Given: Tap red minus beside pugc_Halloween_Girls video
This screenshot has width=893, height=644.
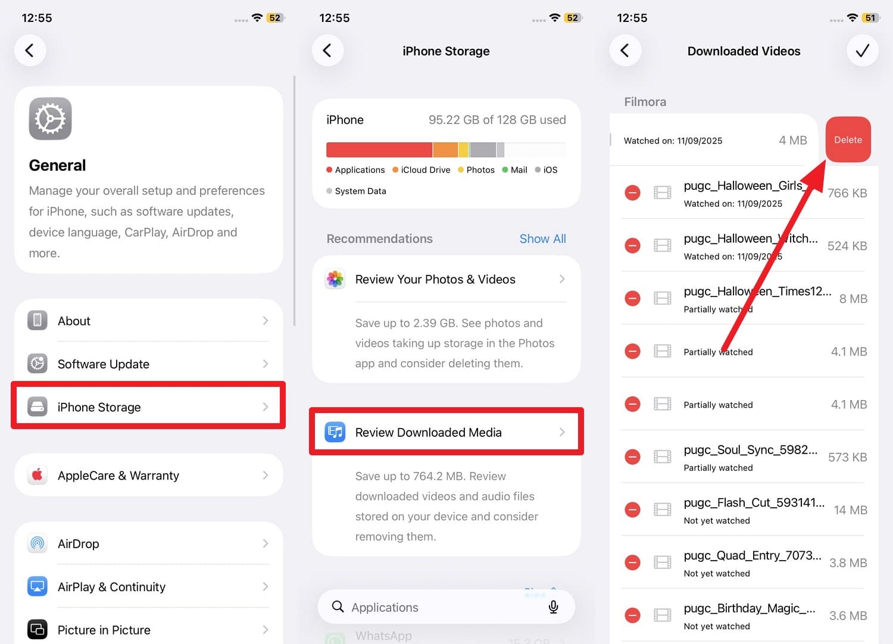Looking at the screenshot, I should [633, 193].
